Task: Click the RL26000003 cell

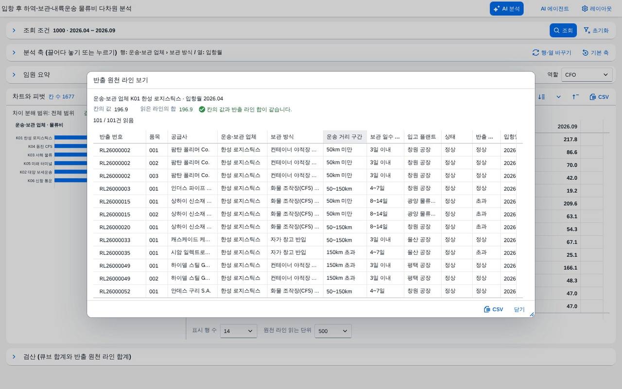Action: pyautogui.click(x=120, y=189)
